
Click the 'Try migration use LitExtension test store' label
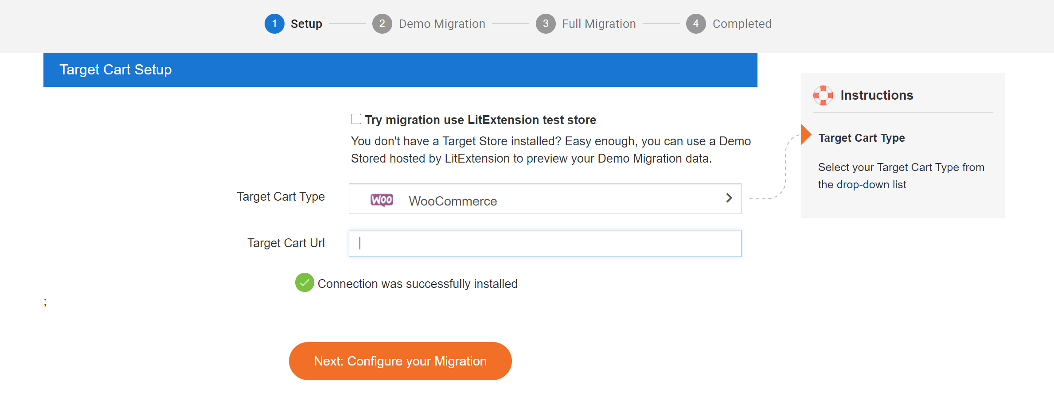pyautogui.click(x=480, y=120)
